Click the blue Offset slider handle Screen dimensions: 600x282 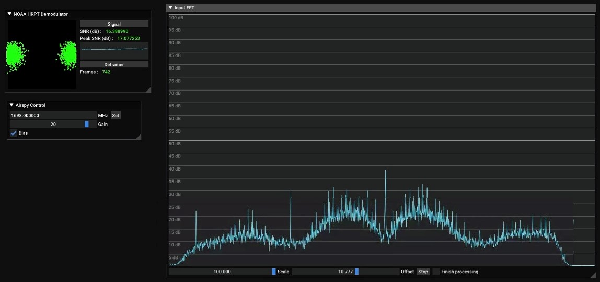356,272
